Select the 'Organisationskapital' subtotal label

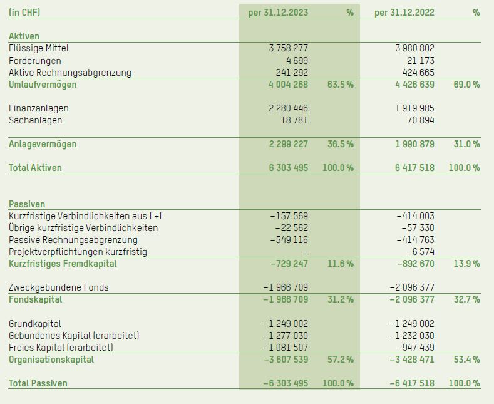click(51, 360)
